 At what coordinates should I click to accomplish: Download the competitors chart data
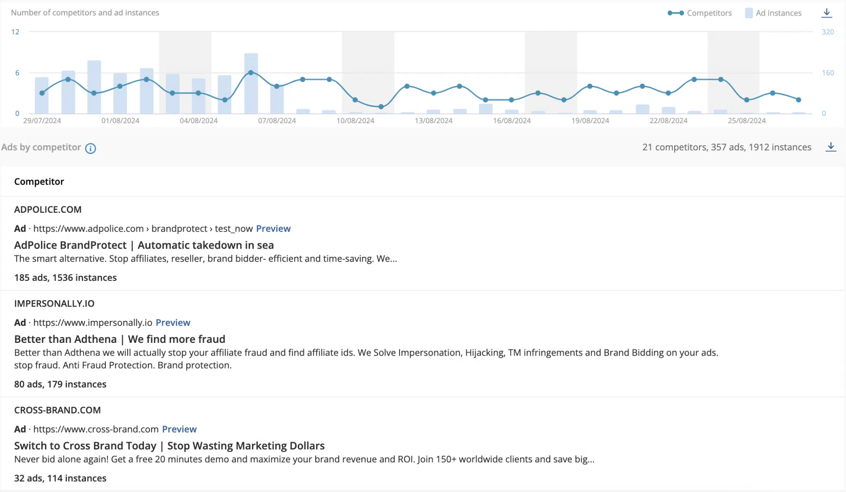pos(826,13)
